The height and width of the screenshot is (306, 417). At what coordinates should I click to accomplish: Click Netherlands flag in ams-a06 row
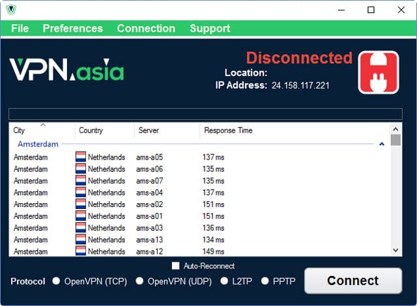click(81, 169)
